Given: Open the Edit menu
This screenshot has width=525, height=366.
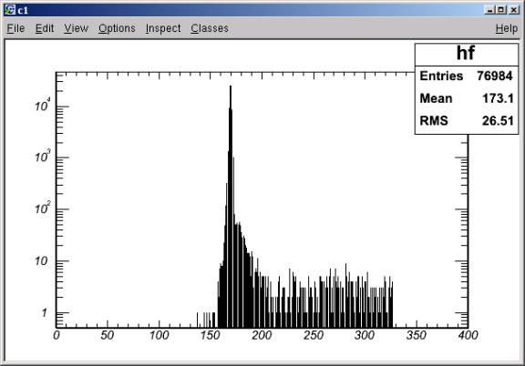Looking at the screenshot, I should 45,28.
